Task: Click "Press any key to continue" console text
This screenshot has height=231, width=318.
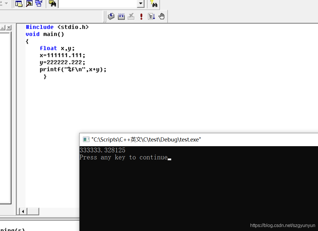Action: tap(124, 157)
